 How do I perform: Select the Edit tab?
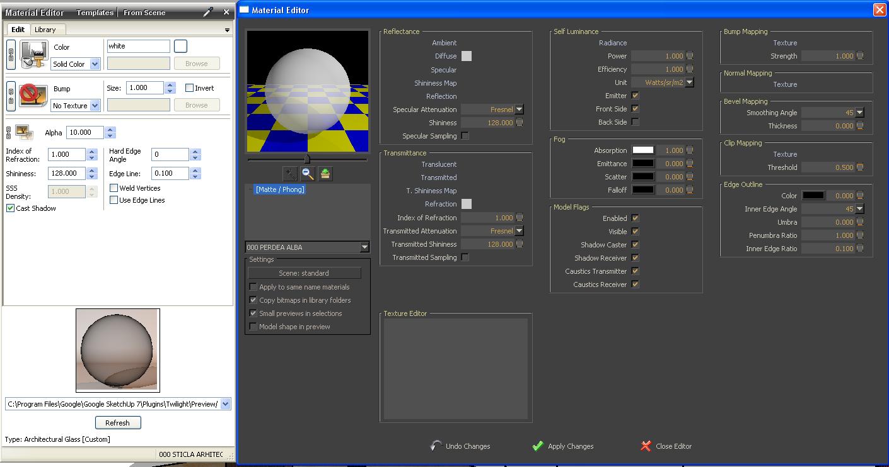tap(18, 30)
